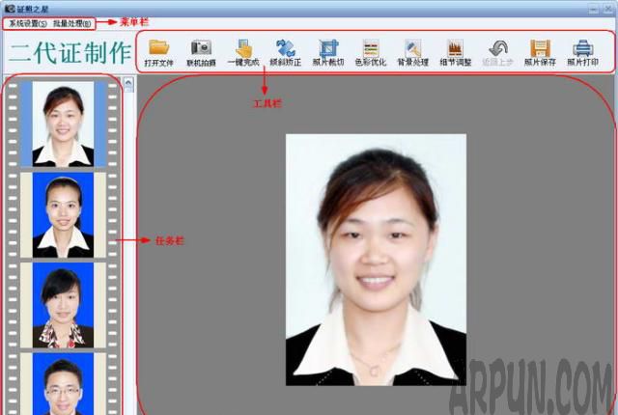Select the third thumbnail with floral collar

(x=63, y=304)
